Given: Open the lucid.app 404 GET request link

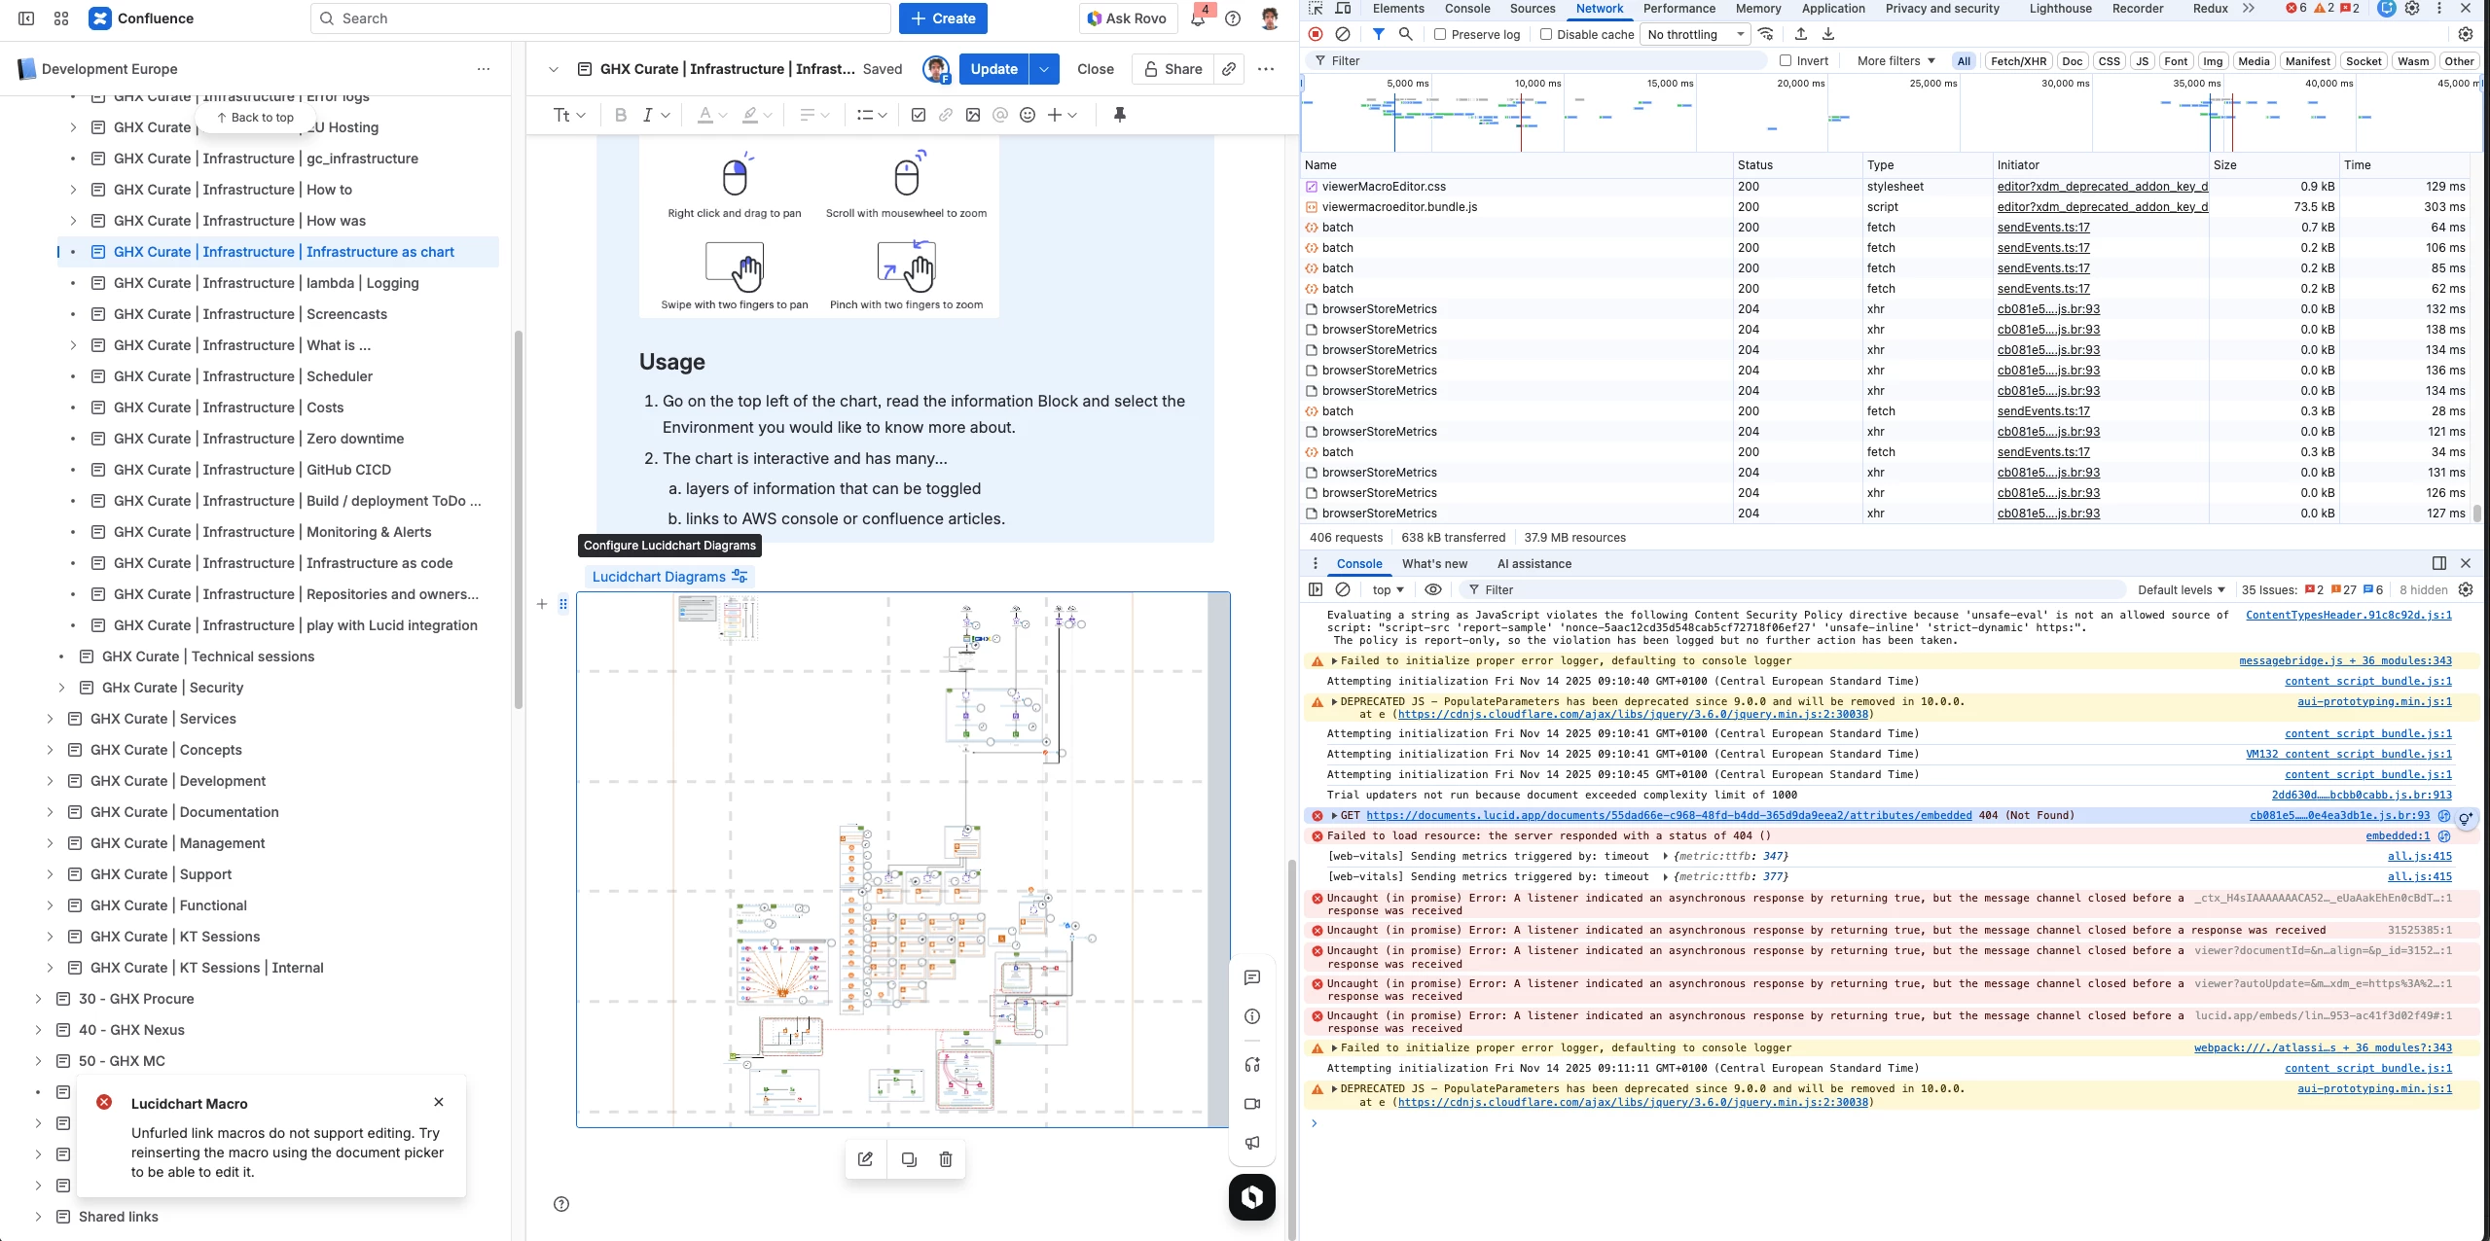Looking at the screenshot, I should point(1668,815).
